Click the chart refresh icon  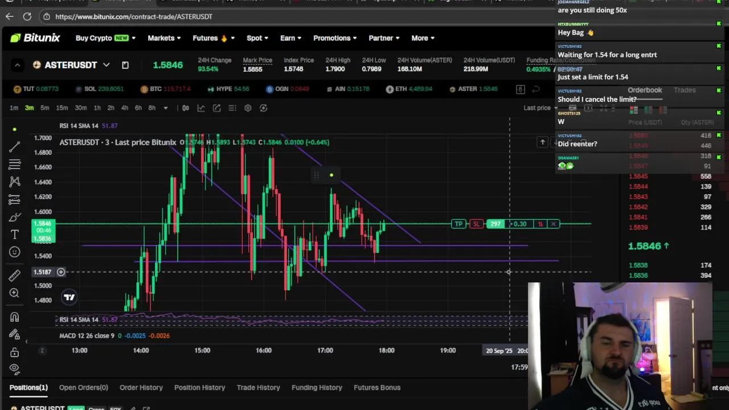[x=263, y=108]
